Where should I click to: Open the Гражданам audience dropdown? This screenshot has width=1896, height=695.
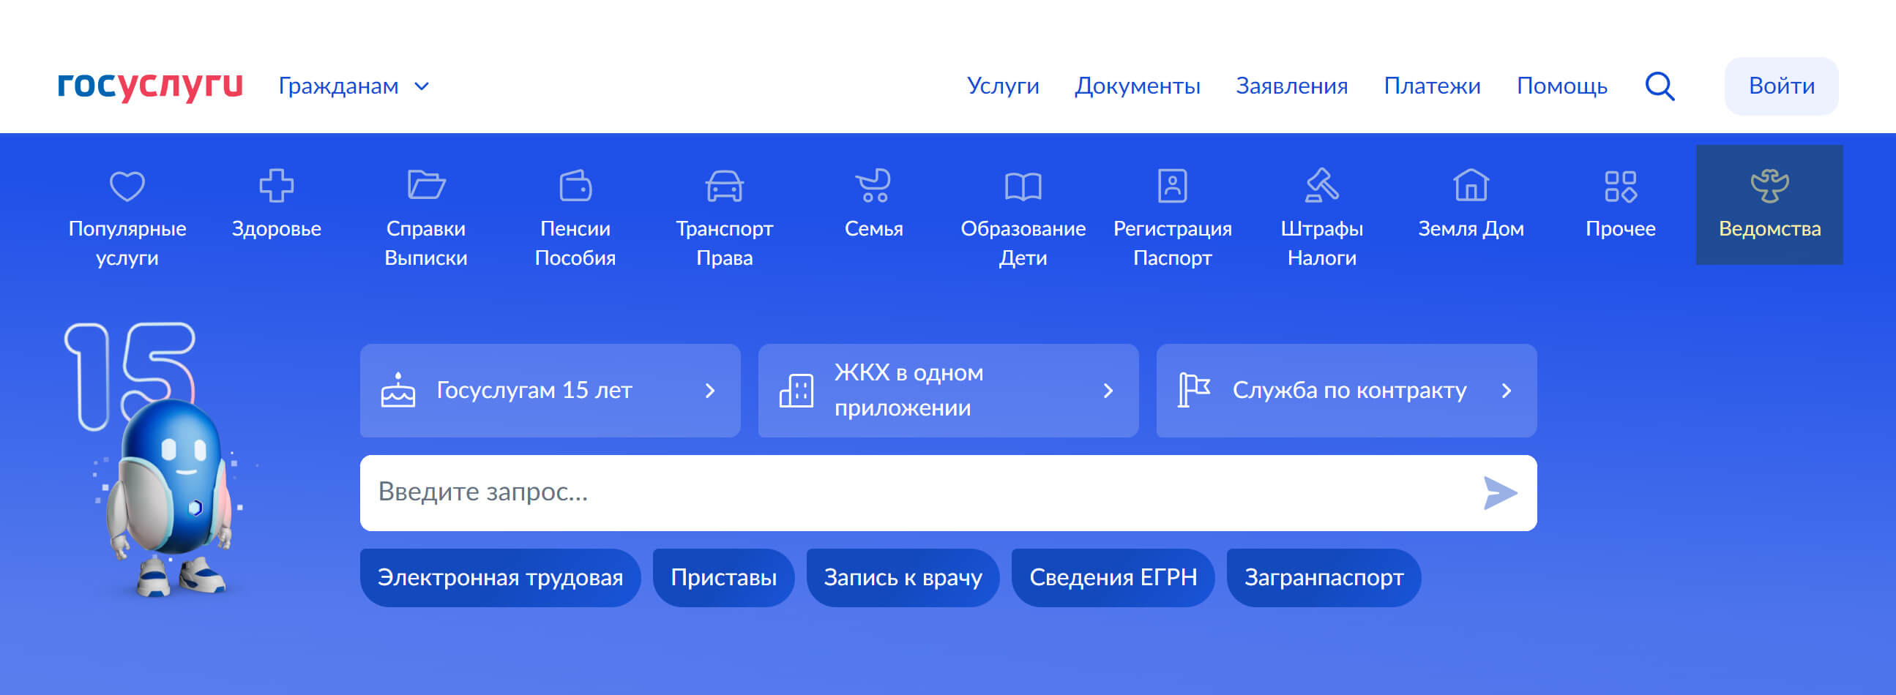(354, 87)
